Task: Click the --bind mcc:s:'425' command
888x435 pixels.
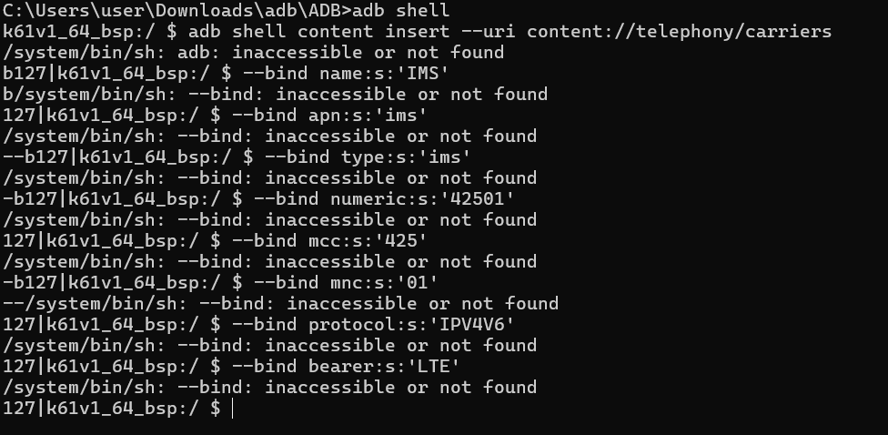Action: click(329, 241)
